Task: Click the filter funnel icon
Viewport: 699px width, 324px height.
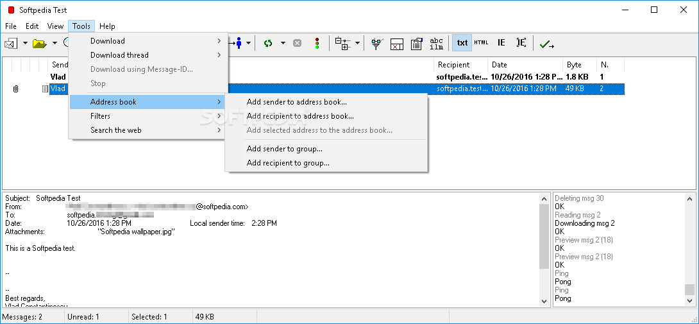Action: tap(377, 43)
